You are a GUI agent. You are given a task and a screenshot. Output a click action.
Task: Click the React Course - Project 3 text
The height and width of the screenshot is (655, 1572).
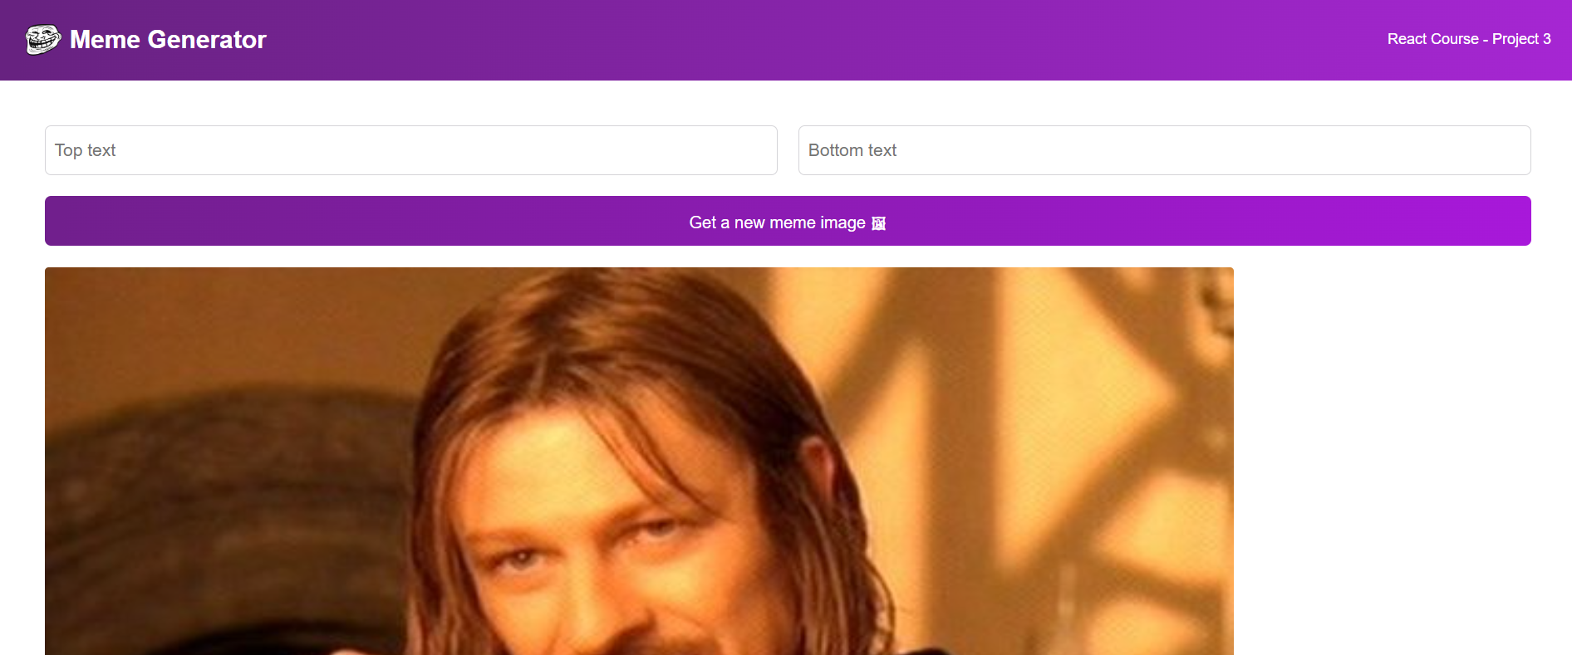[x=1469, y=39]
